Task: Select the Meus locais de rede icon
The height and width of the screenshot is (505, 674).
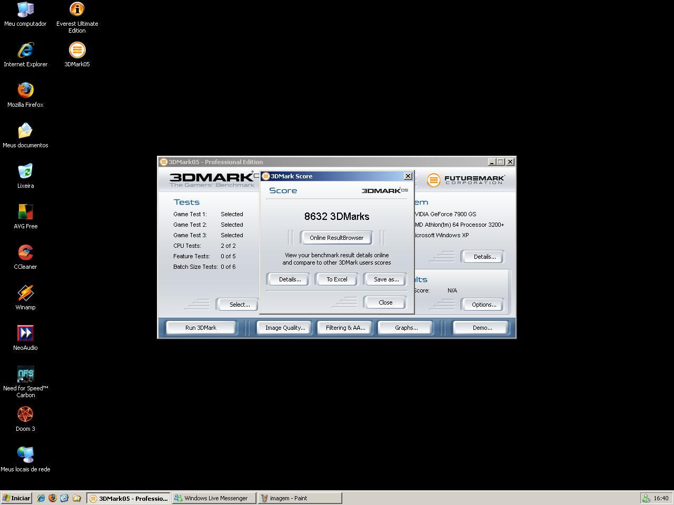Action: click(x=25, y=460)
